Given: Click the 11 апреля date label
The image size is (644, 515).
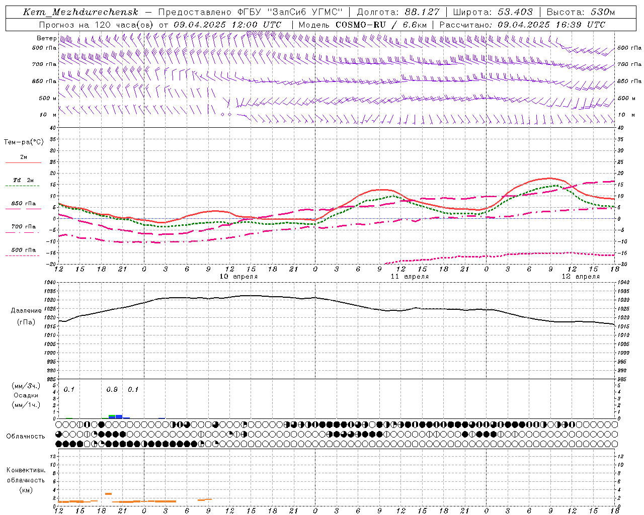Looking at the screenshot, I should [410, 277].
